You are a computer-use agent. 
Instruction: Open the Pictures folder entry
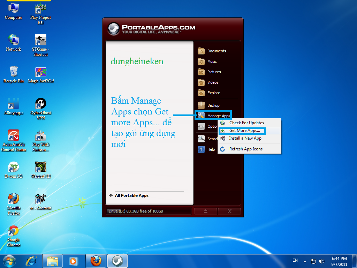tap(210, 72)
